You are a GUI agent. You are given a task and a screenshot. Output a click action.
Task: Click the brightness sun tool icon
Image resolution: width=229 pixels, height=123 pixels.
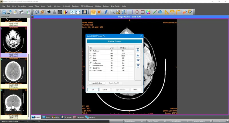click(99, 12)
